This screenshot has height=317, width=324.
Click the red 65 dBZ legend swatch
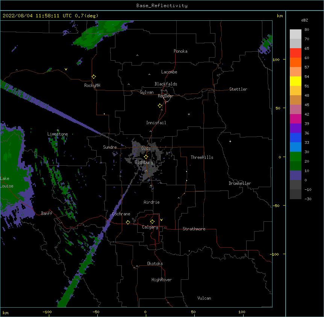(295, 53)
